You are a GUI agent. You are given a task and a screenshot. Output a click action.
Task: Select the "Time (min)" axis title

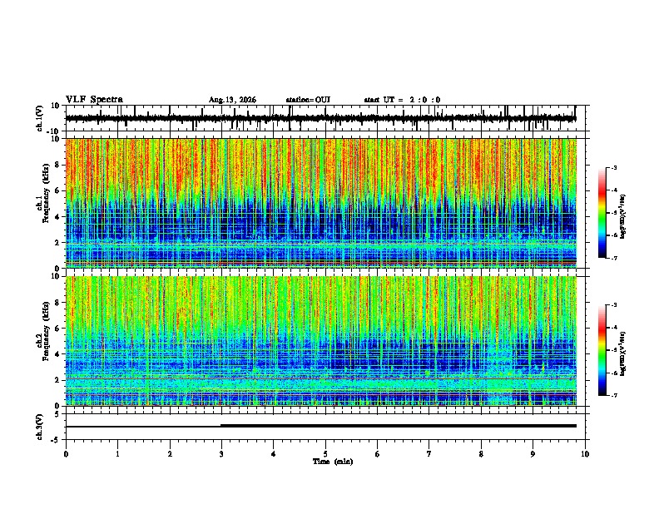click(333, 462)
